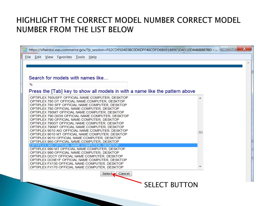
Task: Select OPTIPLEX 790 OFFICIAL NAME entry
Action: (113, 120)
